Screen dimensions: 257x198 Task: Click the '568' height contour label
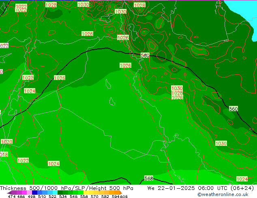pyautogui.click(x=149, y=178)
